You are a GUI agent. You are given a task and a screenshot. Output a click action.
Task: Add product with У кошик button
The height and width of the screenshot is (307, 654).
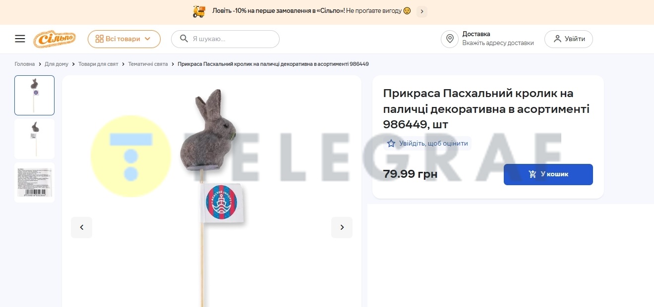(548, 174)
